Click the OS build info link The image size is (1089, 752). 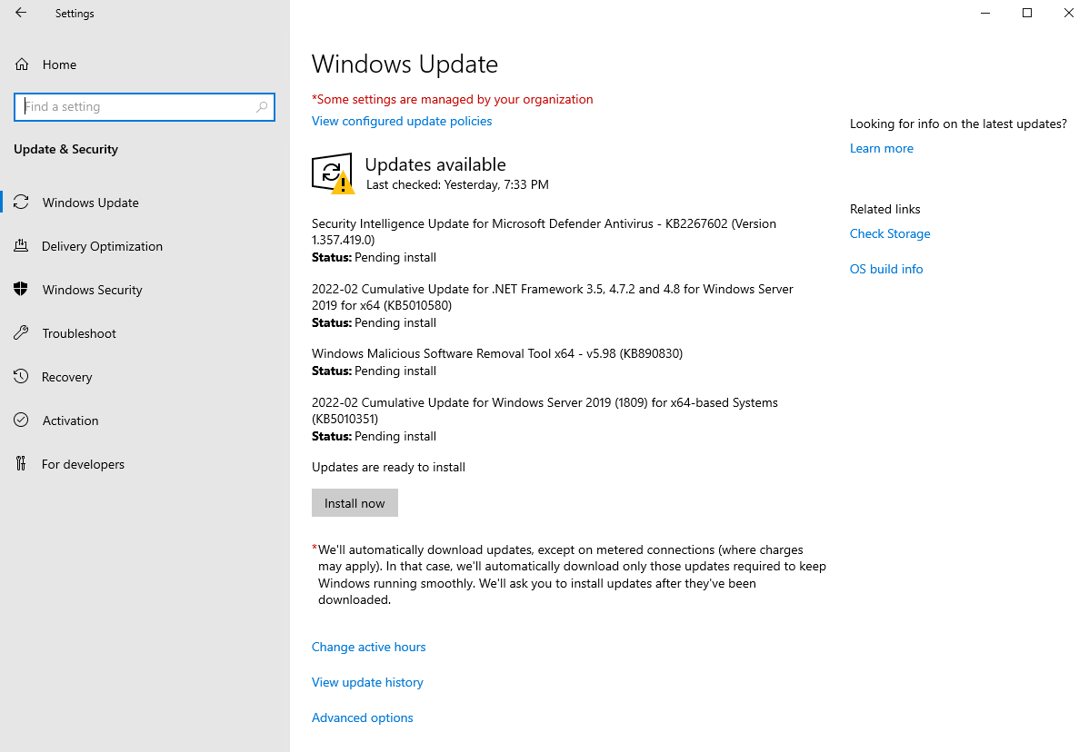point(886,269)
